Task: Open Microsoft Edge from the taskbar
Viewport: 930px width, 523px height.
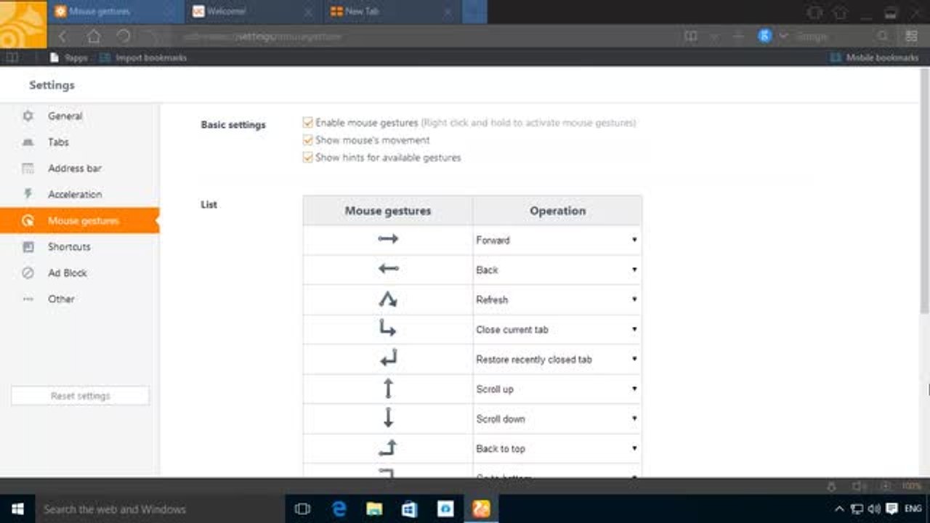Action: tap(339, 508)
